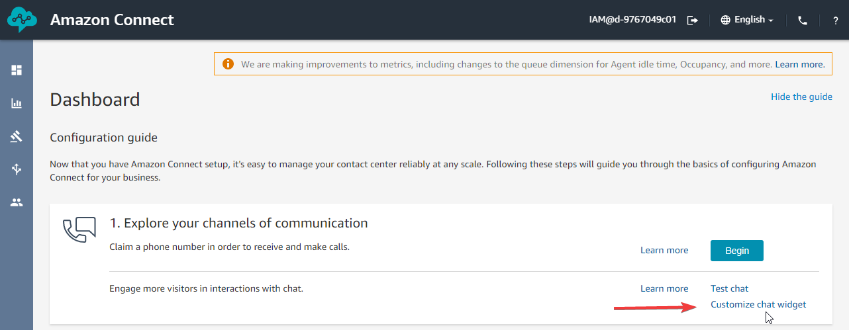
Task: Click the Test chat link
Action: 729,288
